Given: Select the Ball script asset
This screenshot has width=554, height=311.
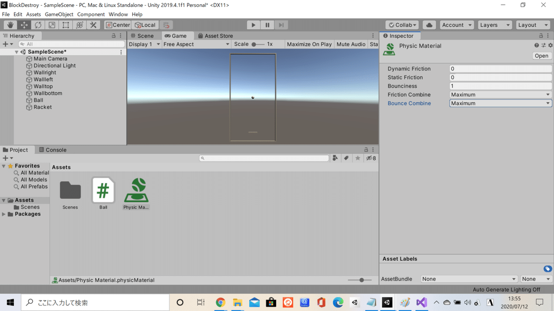Looking at the screenshot, I should coord(103,194).
